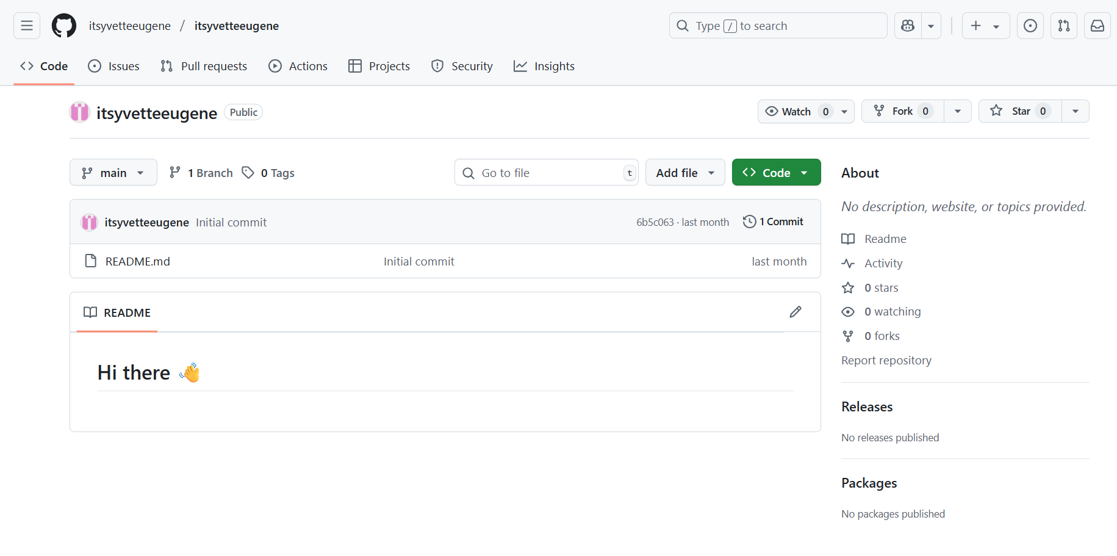This screenshot has height=556, width=1117.
Task: Expand the Add file dropdown
Action: tap(684, 172)
